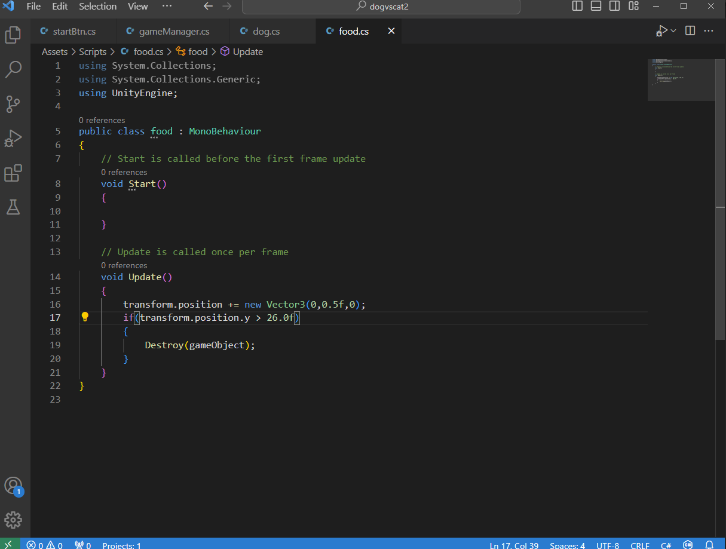Open the Search view in activity bar
This screenshot has width=726, height=549.
pyautogui.click(x=13, y=69)
